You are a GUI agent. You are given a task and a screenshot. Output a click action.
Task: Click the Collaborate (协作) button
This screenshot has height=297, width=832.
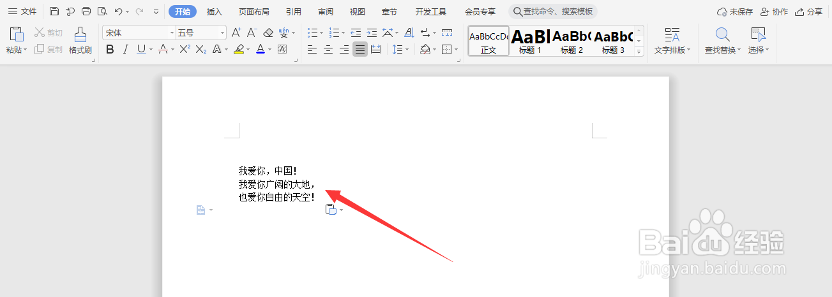(x=774, y=11)
